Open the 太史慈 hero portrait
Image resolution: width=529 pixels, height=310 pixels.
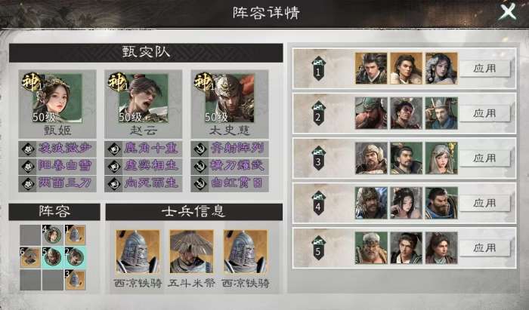pos(230,97)
